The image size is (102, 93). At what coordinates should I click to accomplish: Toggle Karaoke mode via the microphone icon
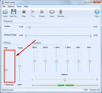pyautogui.click(x=61, y=12)
